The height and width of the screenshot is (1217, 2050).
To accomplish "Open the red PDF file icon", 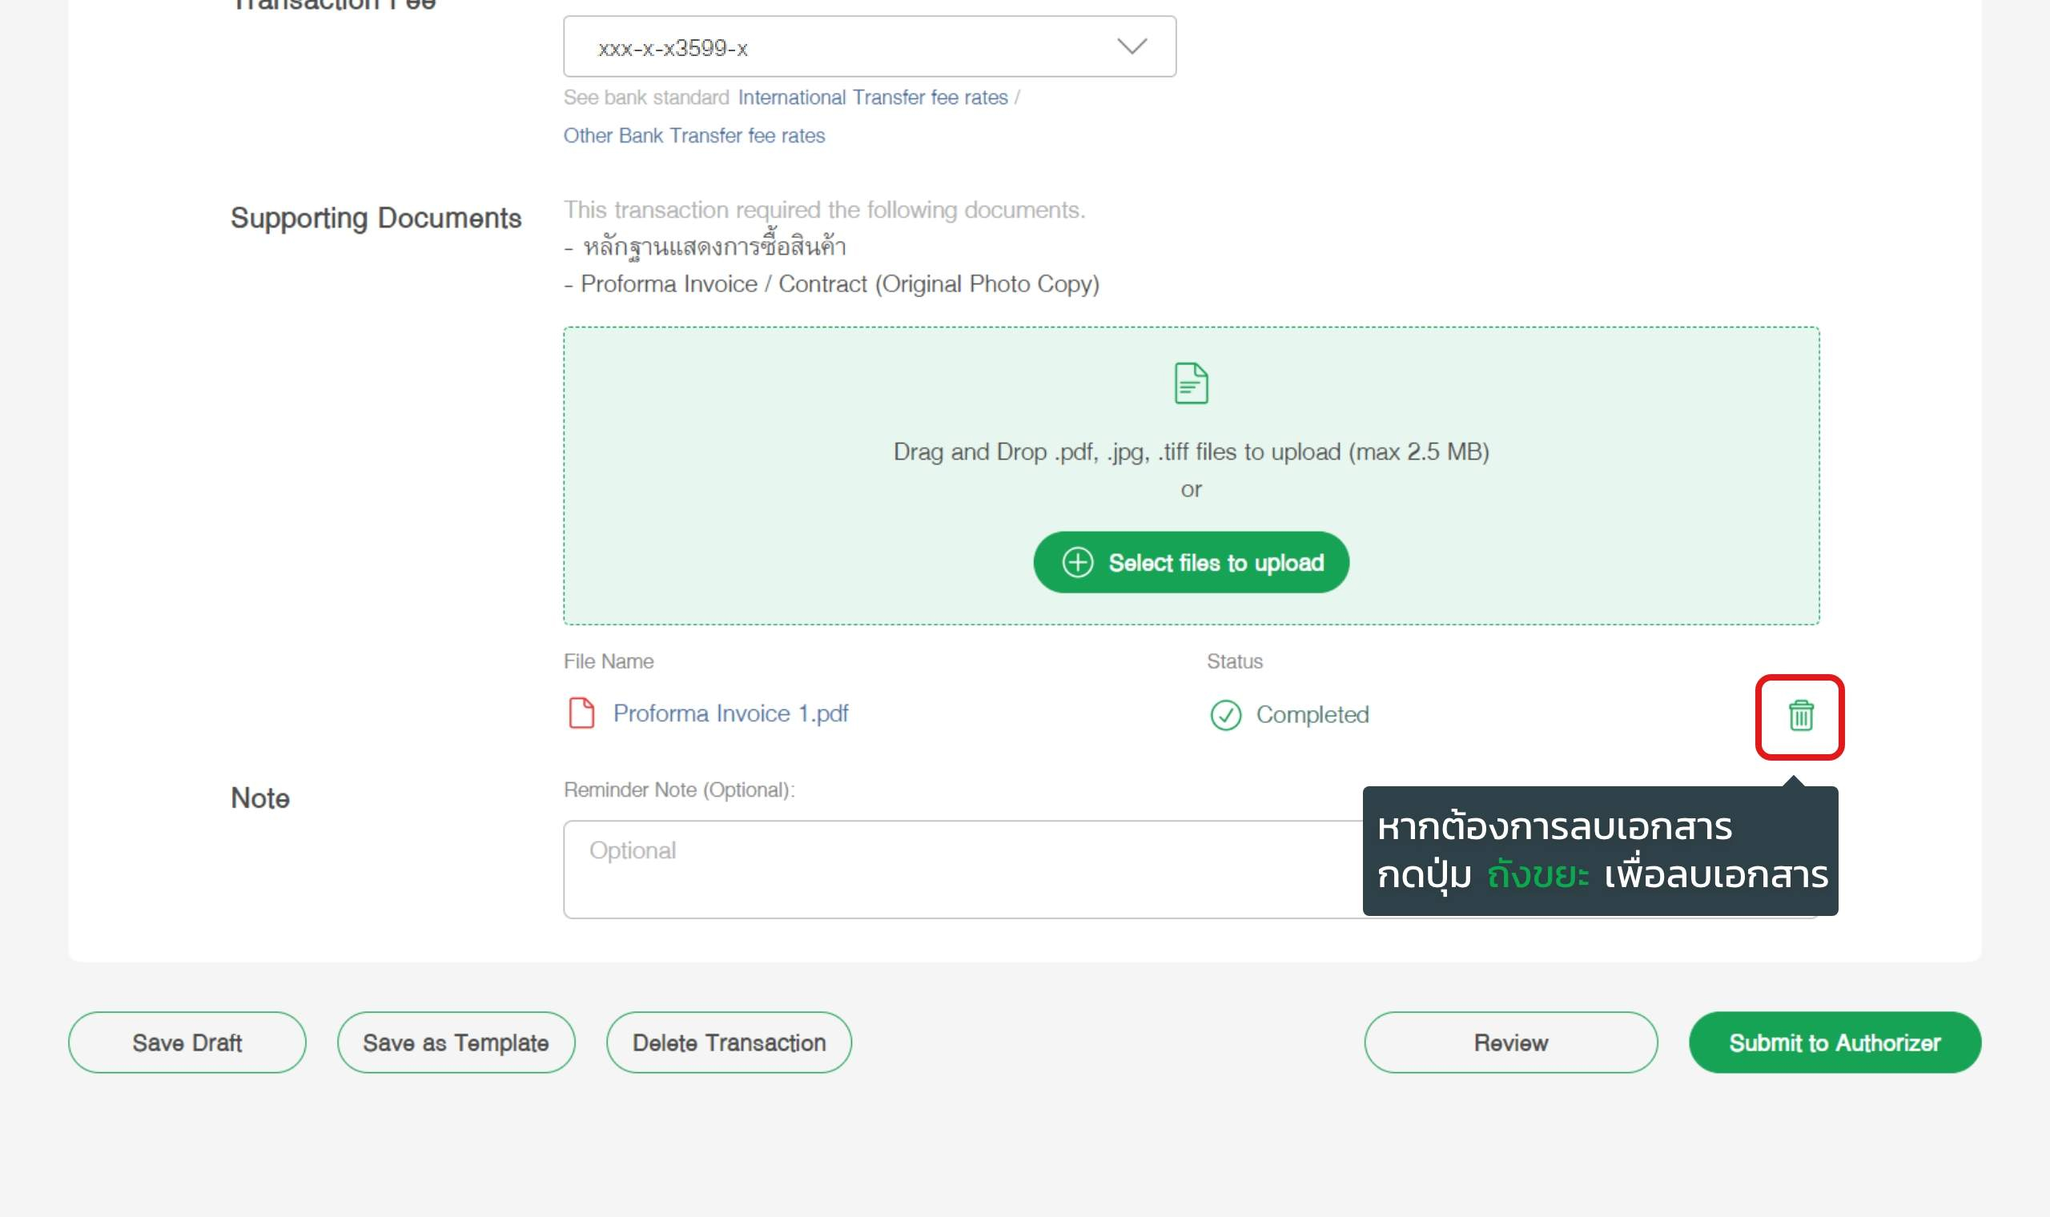I will (x=581, y=713).
